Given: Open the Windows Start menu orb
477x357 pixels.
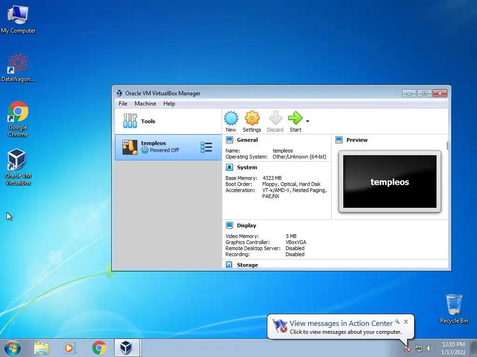Looking at the screenshot, I should pos(13,348).
